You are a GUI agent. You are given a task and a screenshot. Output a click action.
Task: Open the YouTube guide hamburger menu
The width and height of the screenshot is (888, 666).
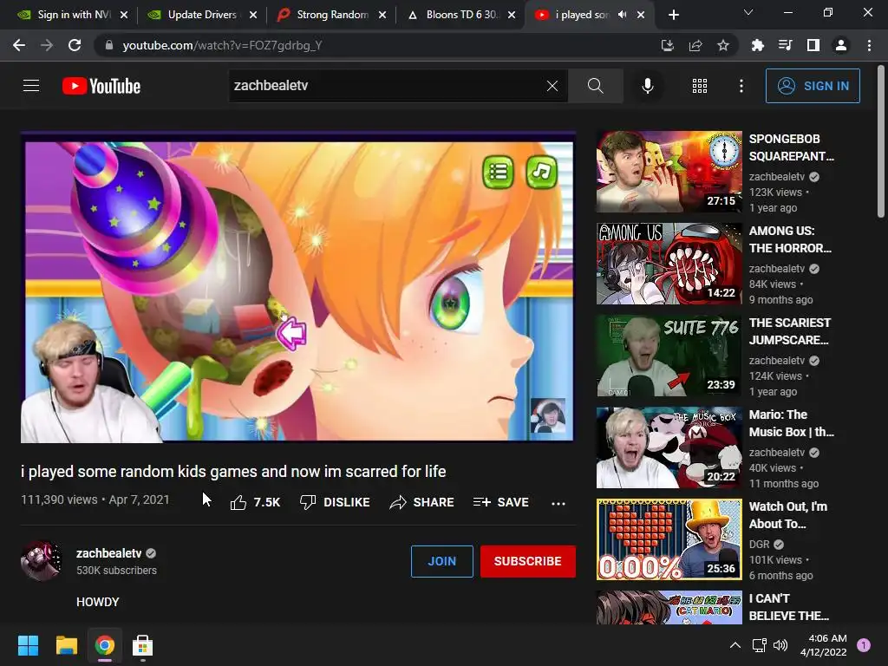click(x=31, y=86)
